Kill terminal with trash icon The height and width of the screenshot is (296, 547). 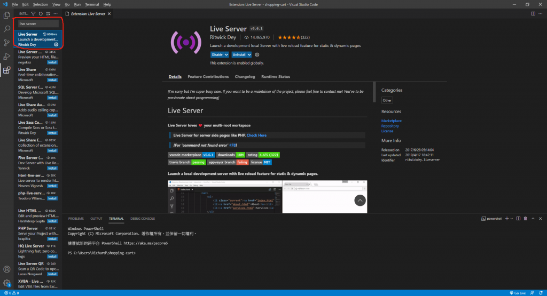(x=526, y=219)
